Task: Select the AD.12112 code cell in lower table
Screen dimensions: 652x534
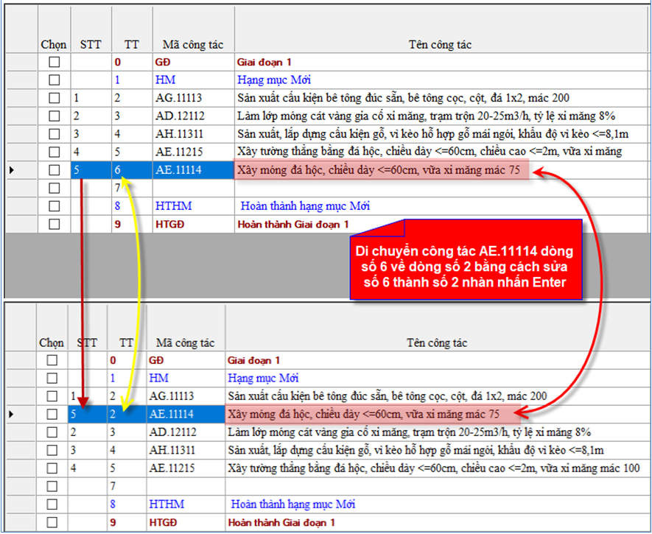Action: tap(175, 432)
